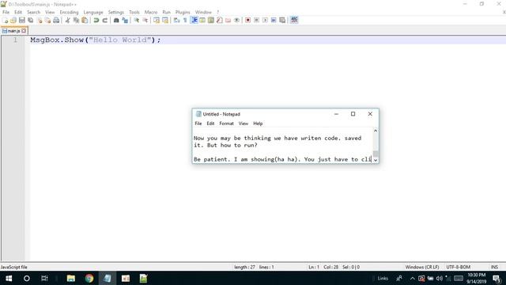Click Notepad scrollbar down arrow
506x285 pixels.
[376, 160]
